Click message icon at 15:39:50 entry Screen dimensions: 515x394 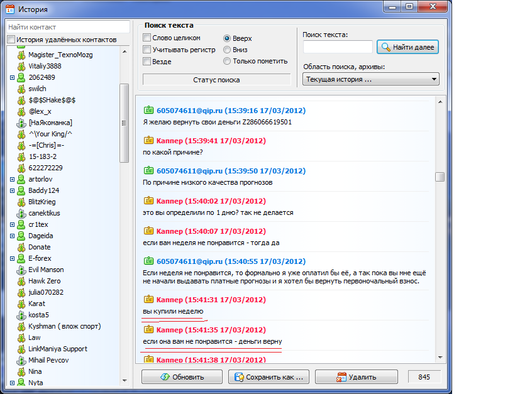149,170
